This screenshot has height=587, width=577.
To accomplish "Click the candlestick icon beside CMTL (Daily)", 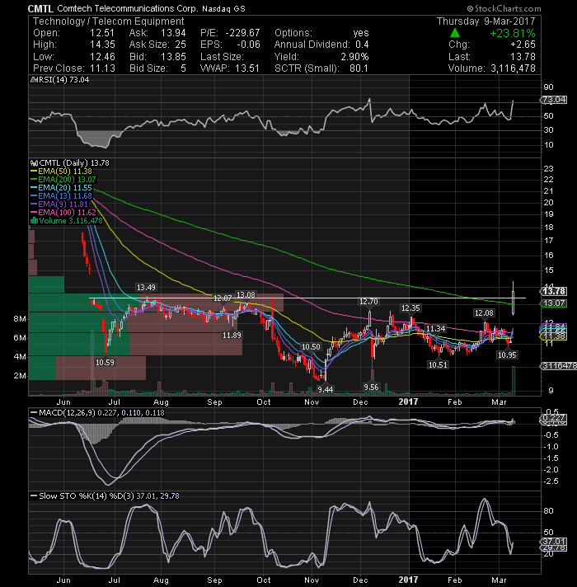I will click(34, 163).
